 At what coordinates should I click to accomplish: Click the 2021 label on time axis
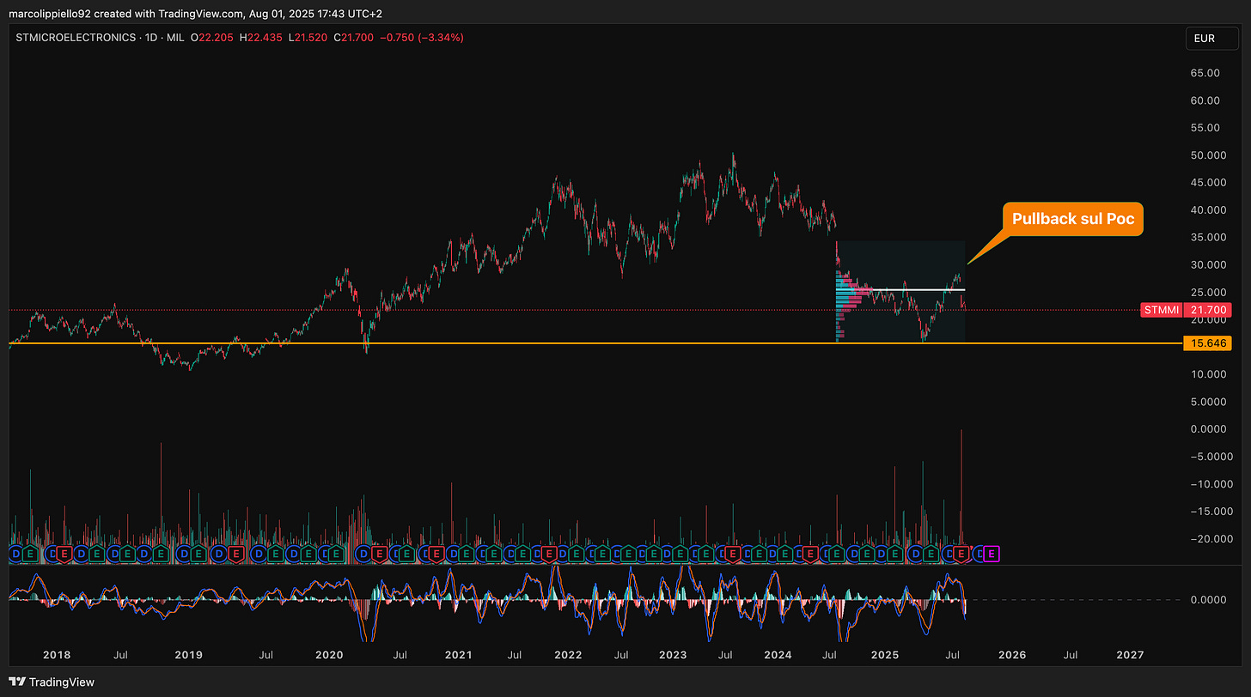coord(459,654)
